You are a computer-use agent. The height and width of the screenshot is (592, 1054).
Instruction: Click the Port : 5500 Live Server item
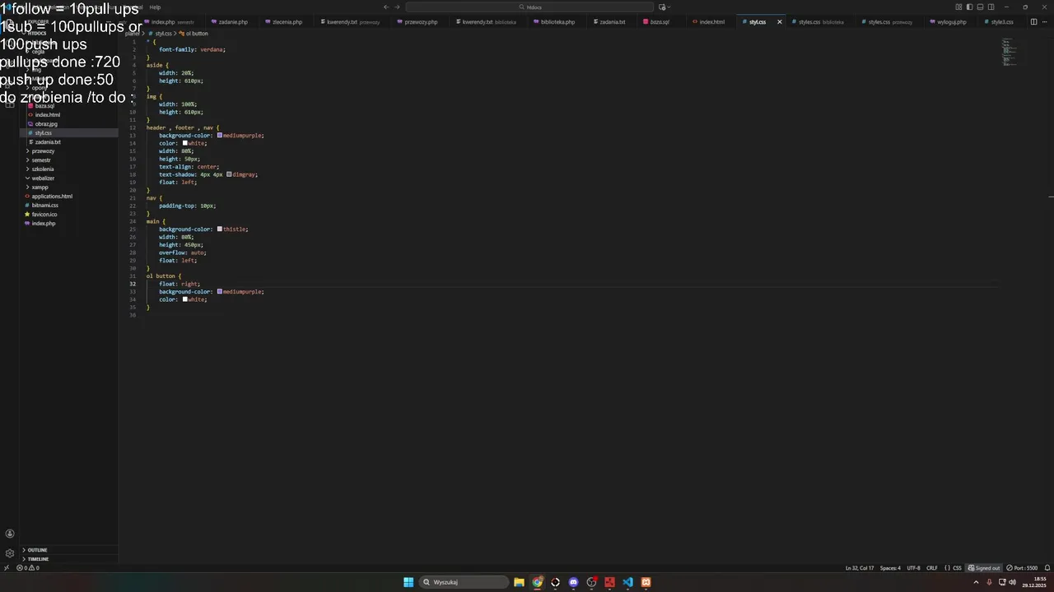(x=1022, y=568)
